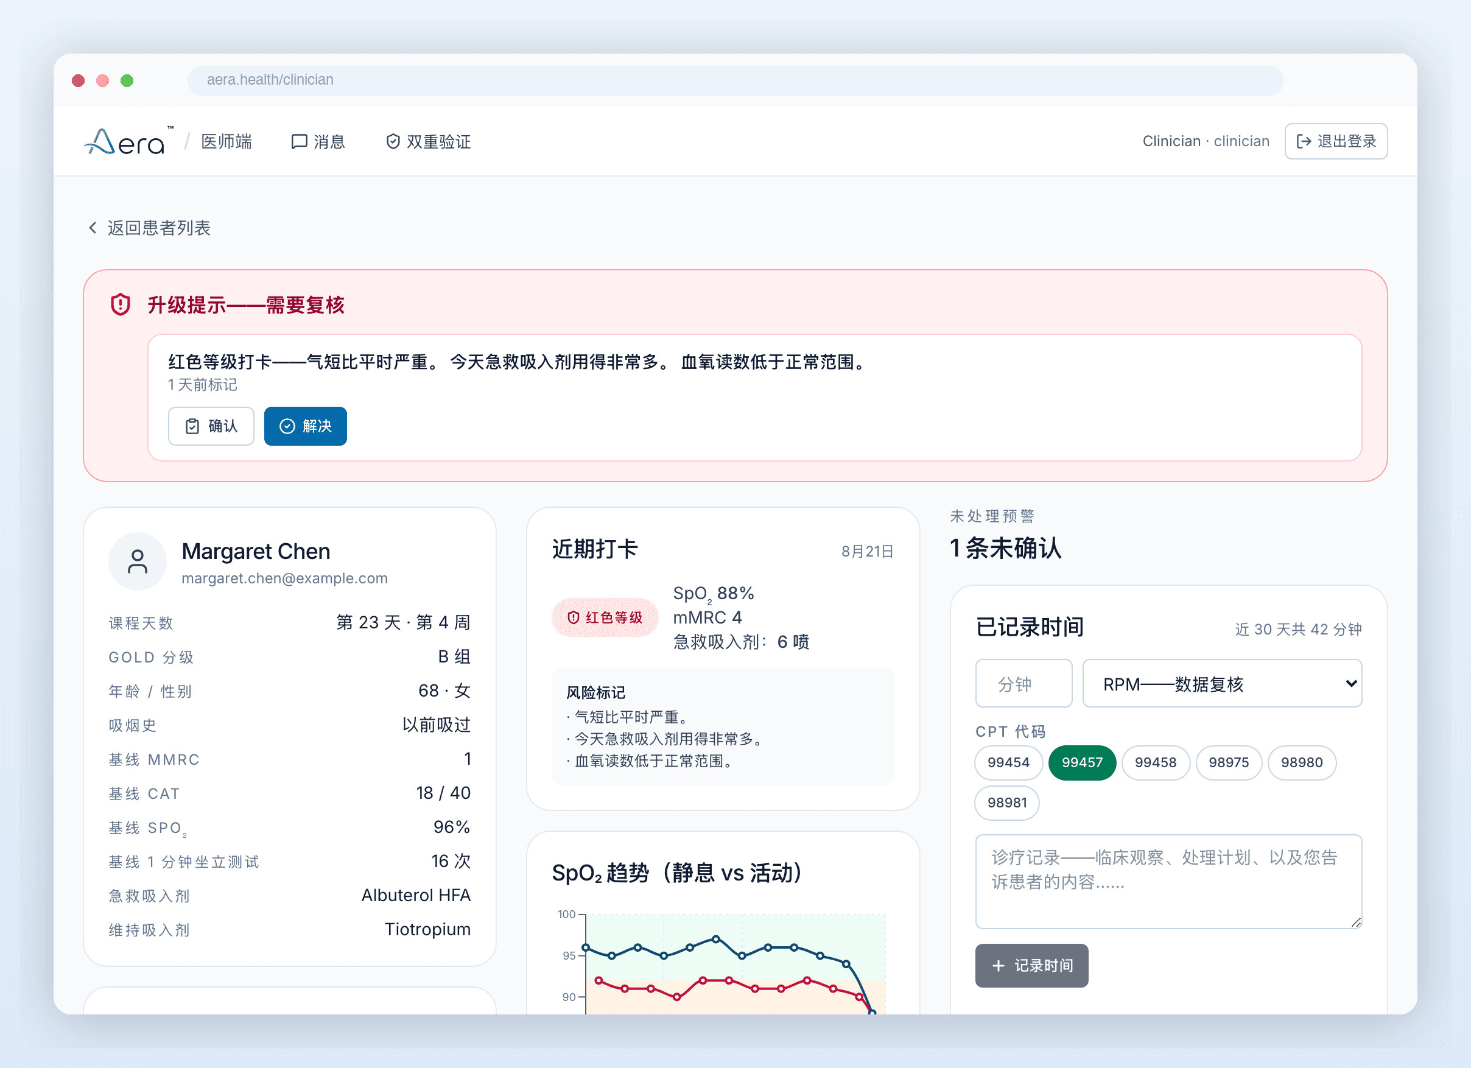1471x1068 pixels.
Task: Open the 消息 messages menu item
Action: (318, 141)
